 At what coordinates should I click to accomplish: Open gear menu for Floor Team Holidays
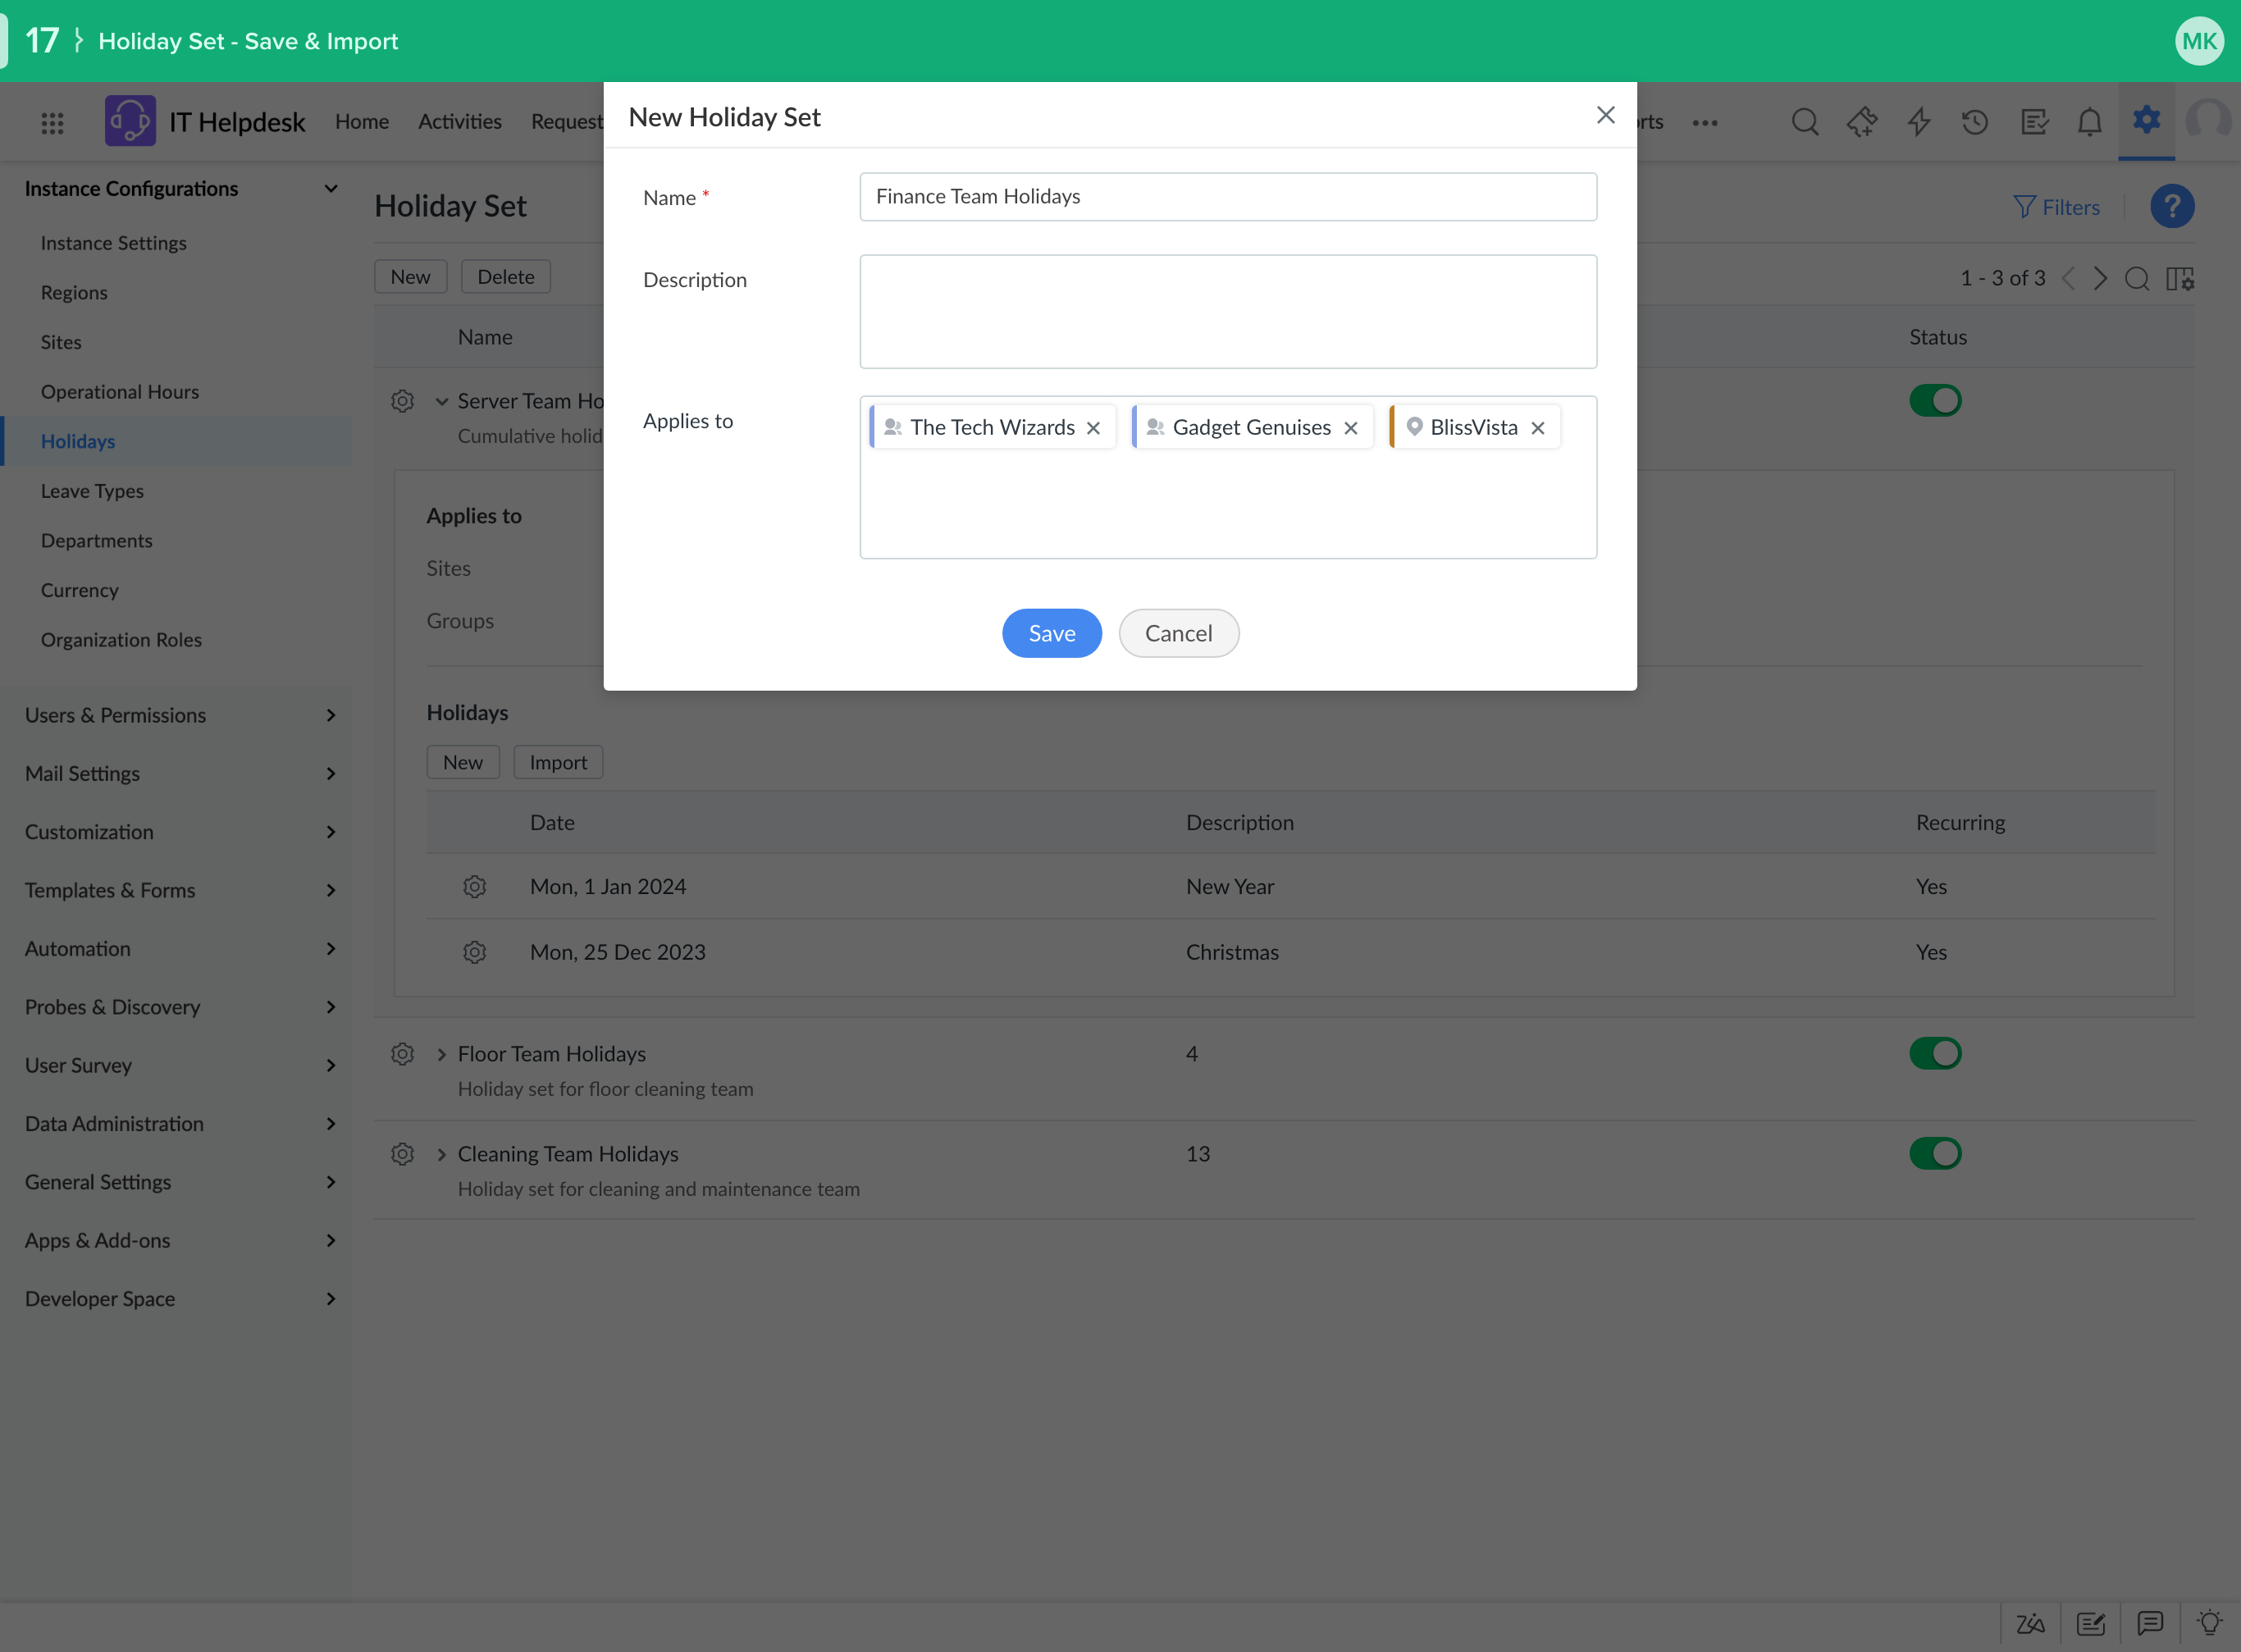pyautogui.click(x=402, y=1054)
